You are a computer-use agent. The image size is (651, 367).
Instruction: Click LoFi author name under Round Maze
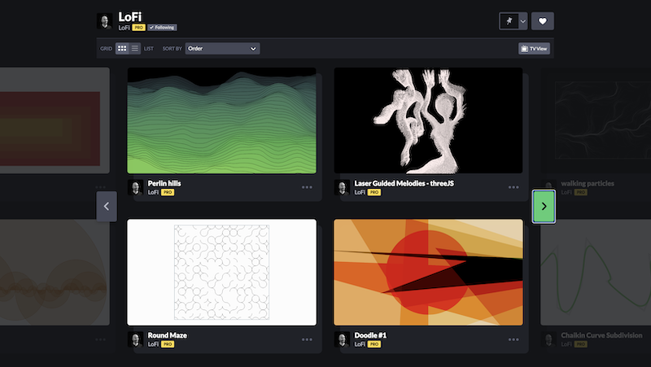[x=153, y=344]
